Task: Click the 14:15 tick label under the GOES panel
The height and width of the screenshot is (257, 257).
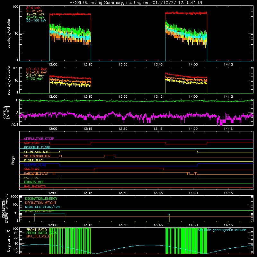Action: pos(228,129)
